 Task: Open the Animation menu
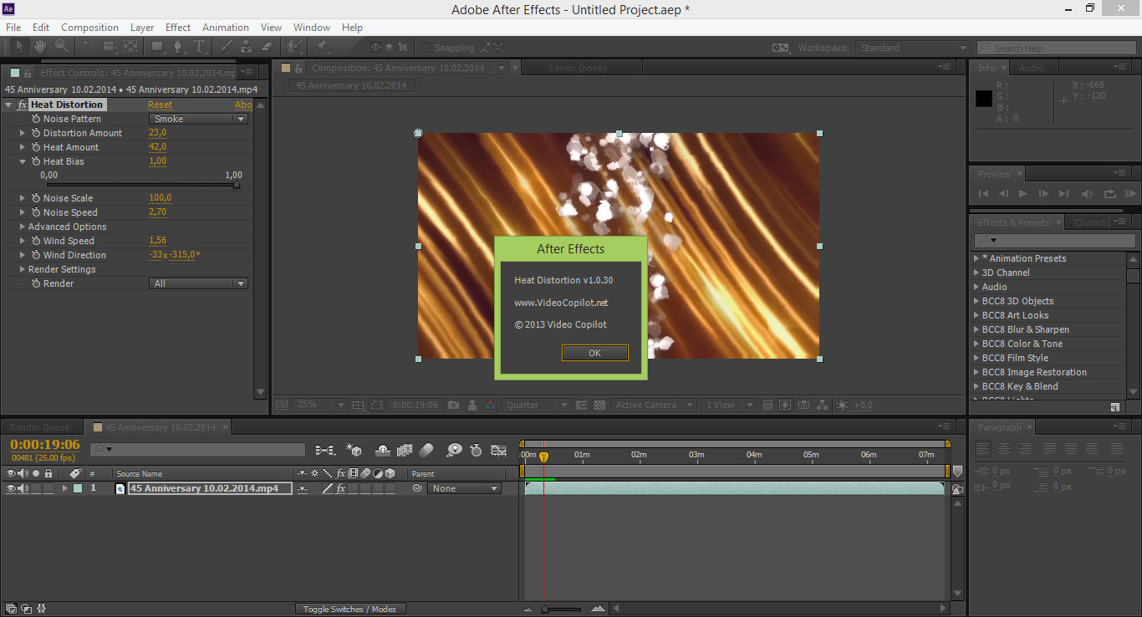(226, 28)
